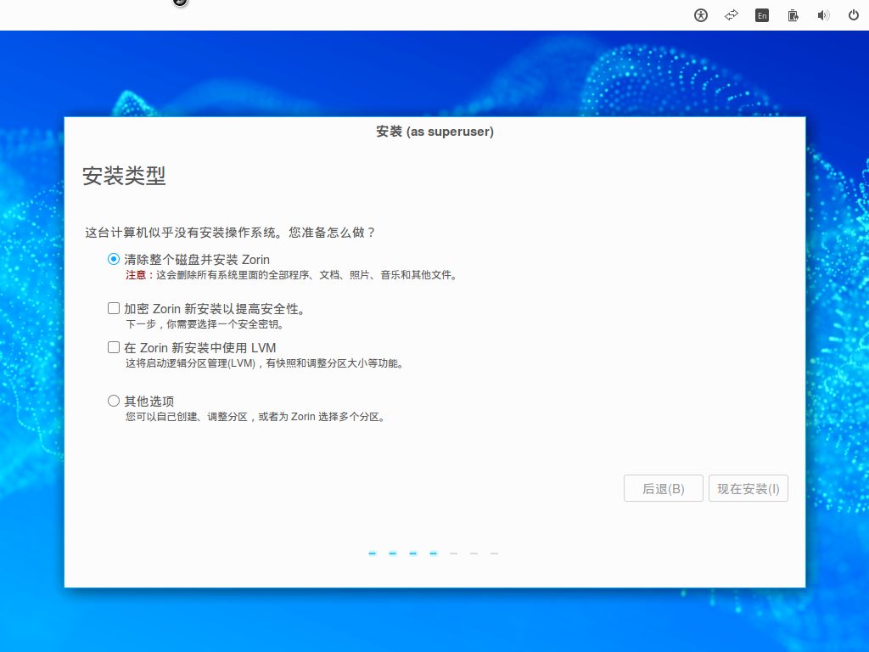Screen dimensions: 869x652
Task: Select the 其他选项 partitioning option
Action: click(149, 400)
